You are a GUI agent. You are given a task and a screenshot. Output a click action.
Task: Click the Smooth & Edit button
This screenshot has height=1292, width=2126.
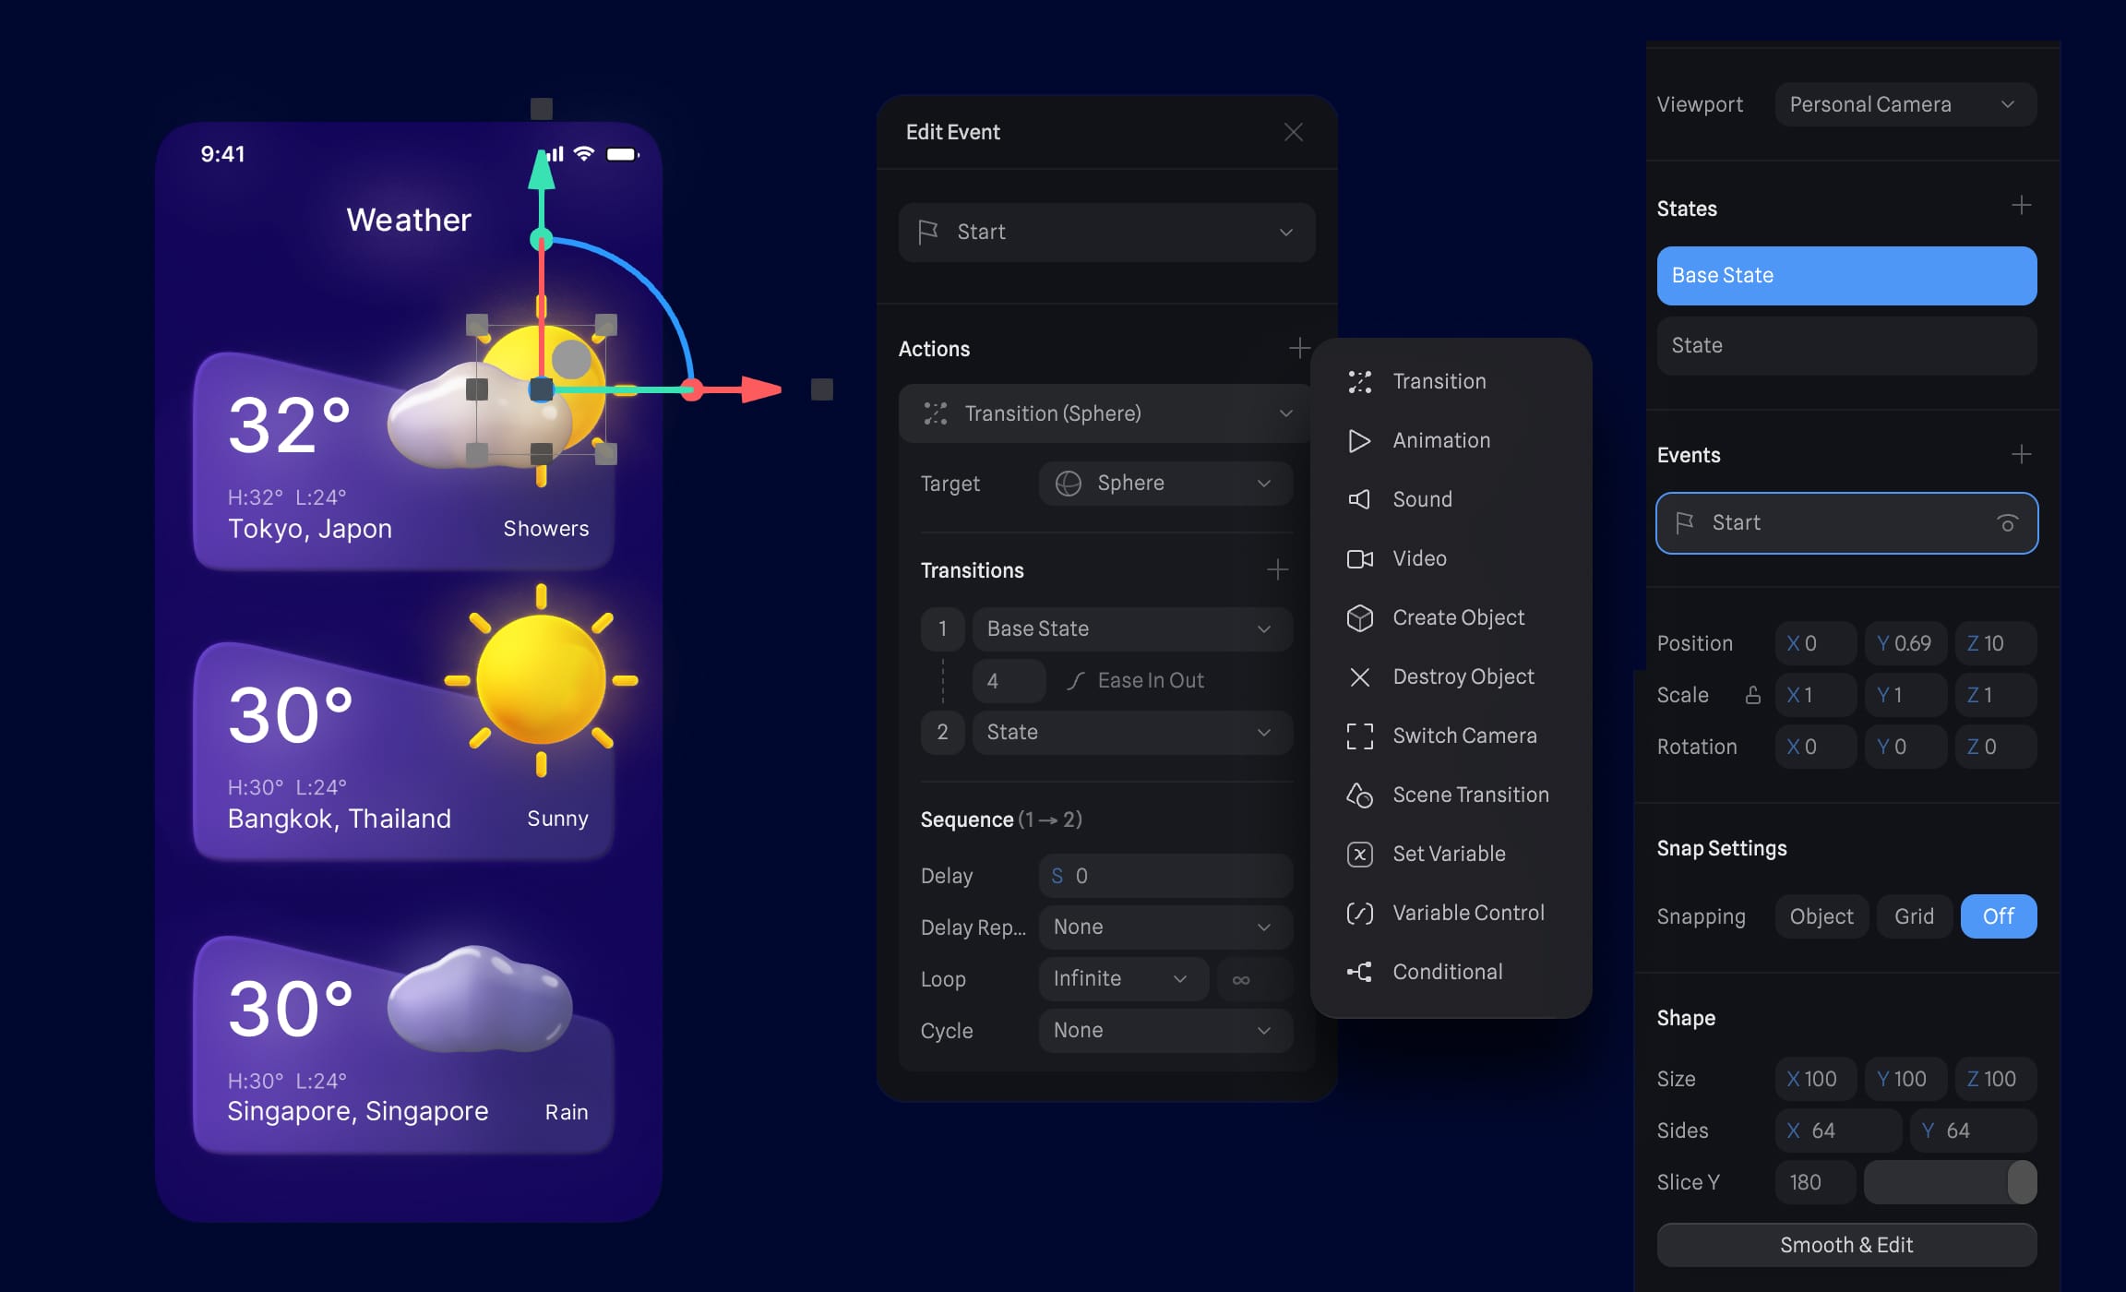1845,1245
